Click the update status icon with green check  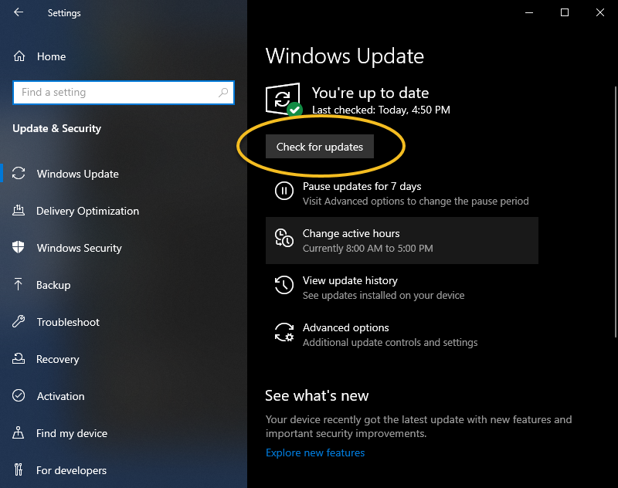(284, 100)
